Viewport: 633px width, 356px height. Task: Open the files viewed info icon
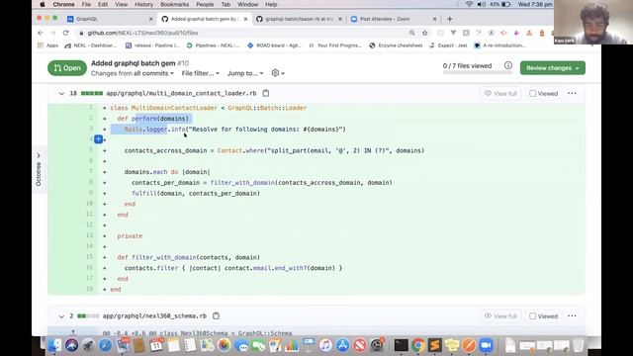(508, 65)
